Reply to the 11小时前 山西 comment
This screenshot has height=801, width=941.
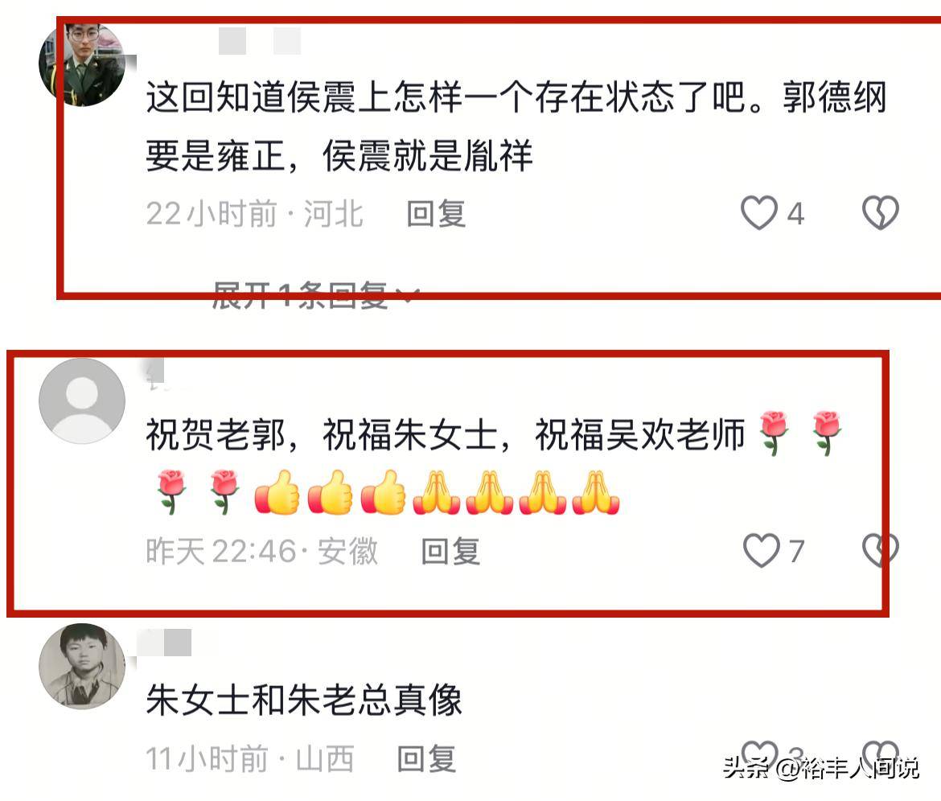pyautogui.click(x=427, y=758)
